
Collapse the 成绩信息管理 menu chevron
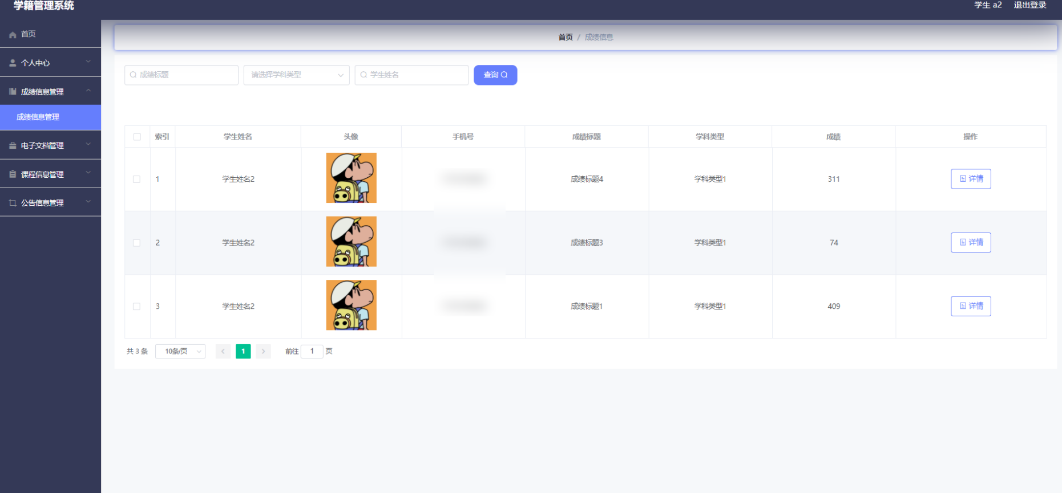[x=88, y=90]
